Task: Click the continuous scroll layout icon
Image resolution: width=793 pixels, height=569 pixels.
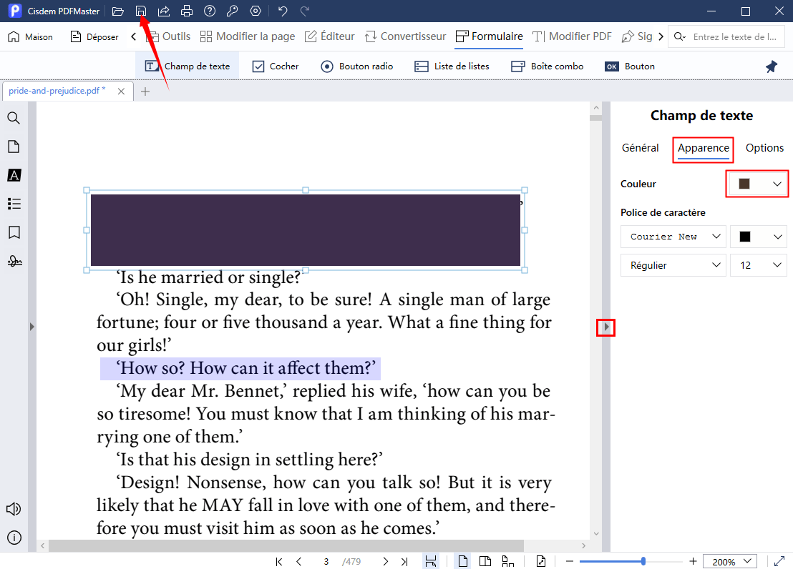Action: [507, 561]
